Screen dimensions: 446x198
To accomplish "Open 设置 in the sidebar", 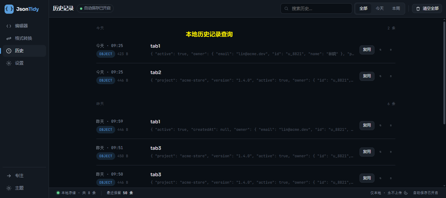I will pos(24,63).
